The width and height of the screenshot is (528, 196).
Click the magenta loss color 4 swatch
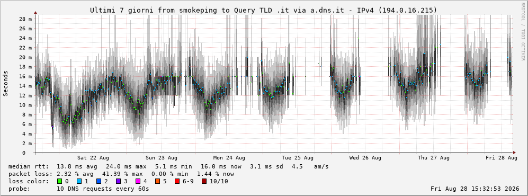point(137,181)
